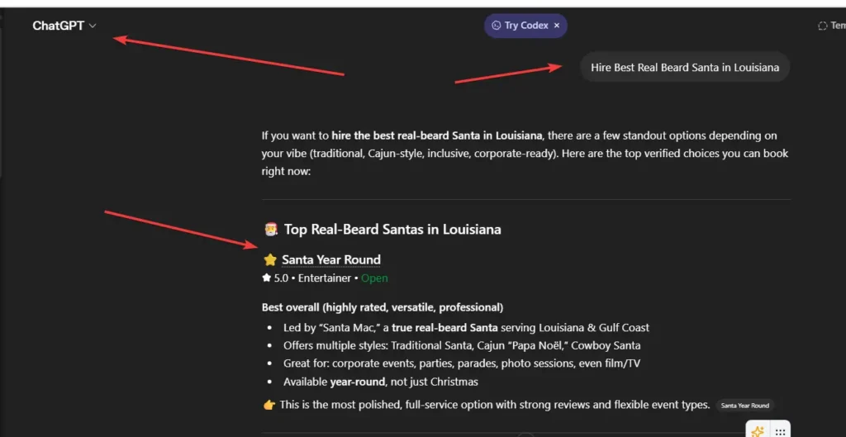Dismiss the Try Codex banner with the x
The height and width of the screenshot is (437, 846).
click(x=557, y=26)
